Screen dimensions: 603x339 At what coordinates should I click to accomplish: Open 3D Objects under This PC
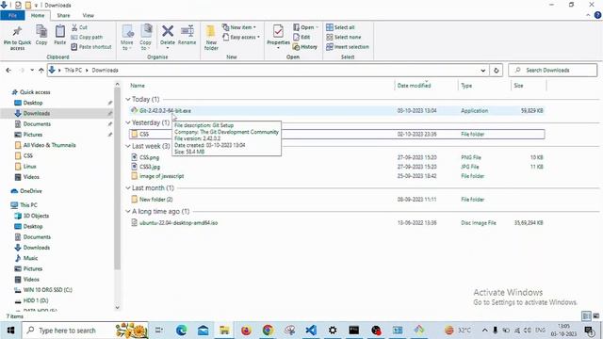[36, 216]
